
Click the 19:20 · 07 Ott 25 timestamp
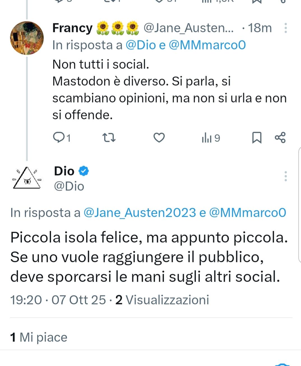pyautogui.click(x=58, y=300)
